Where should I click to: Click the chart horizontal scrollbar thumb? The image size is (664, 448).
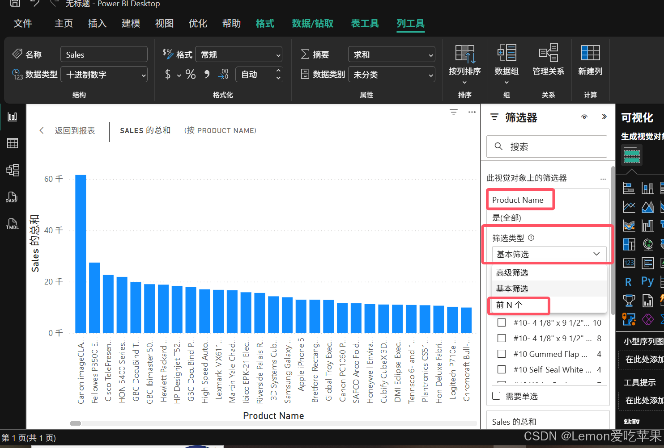76,423
